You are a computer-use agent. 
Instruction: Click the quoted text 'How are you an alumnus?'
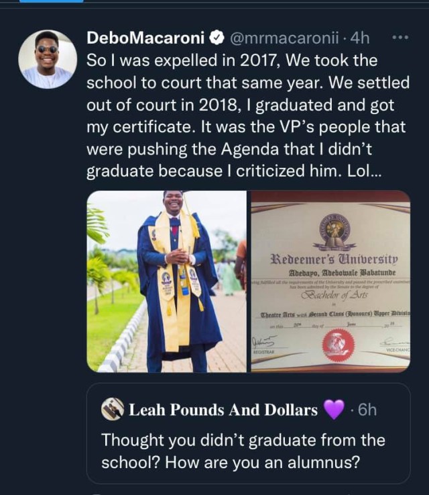coord(262,463)
